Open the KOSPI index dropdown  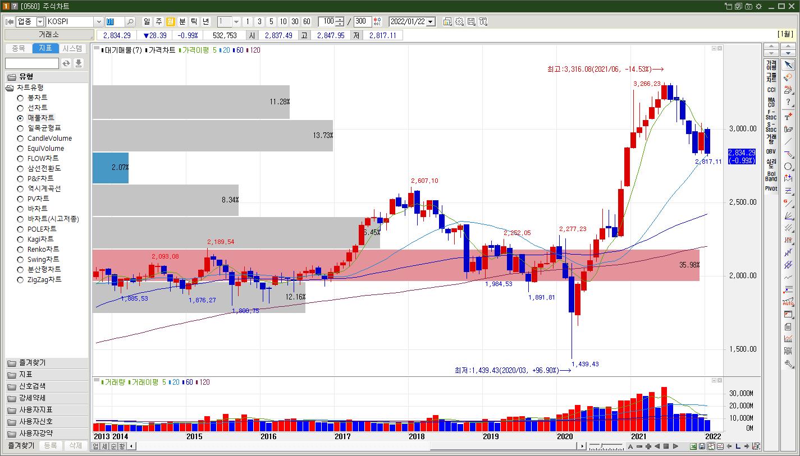pyautogui.click(x=99, y=22)
